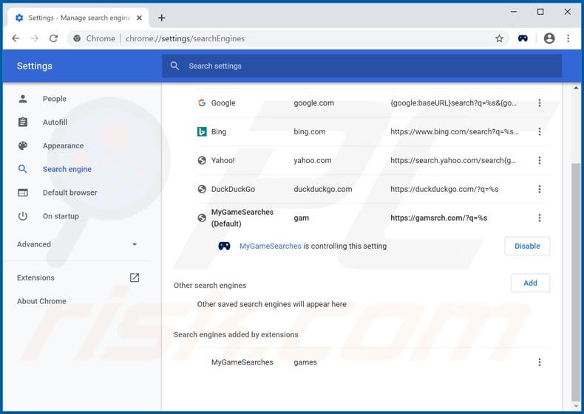Image resolution: width=584 pixels, height=414 pixels.
Task: Open the On startup section
Action: 61,216
